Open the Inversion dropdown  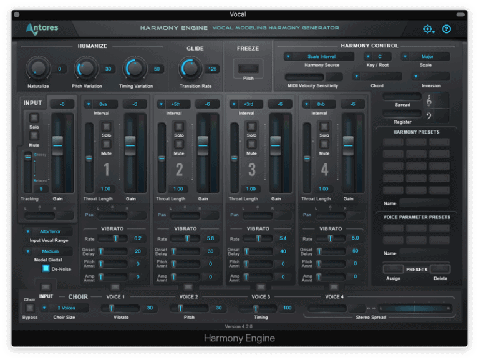coord(431,76)
